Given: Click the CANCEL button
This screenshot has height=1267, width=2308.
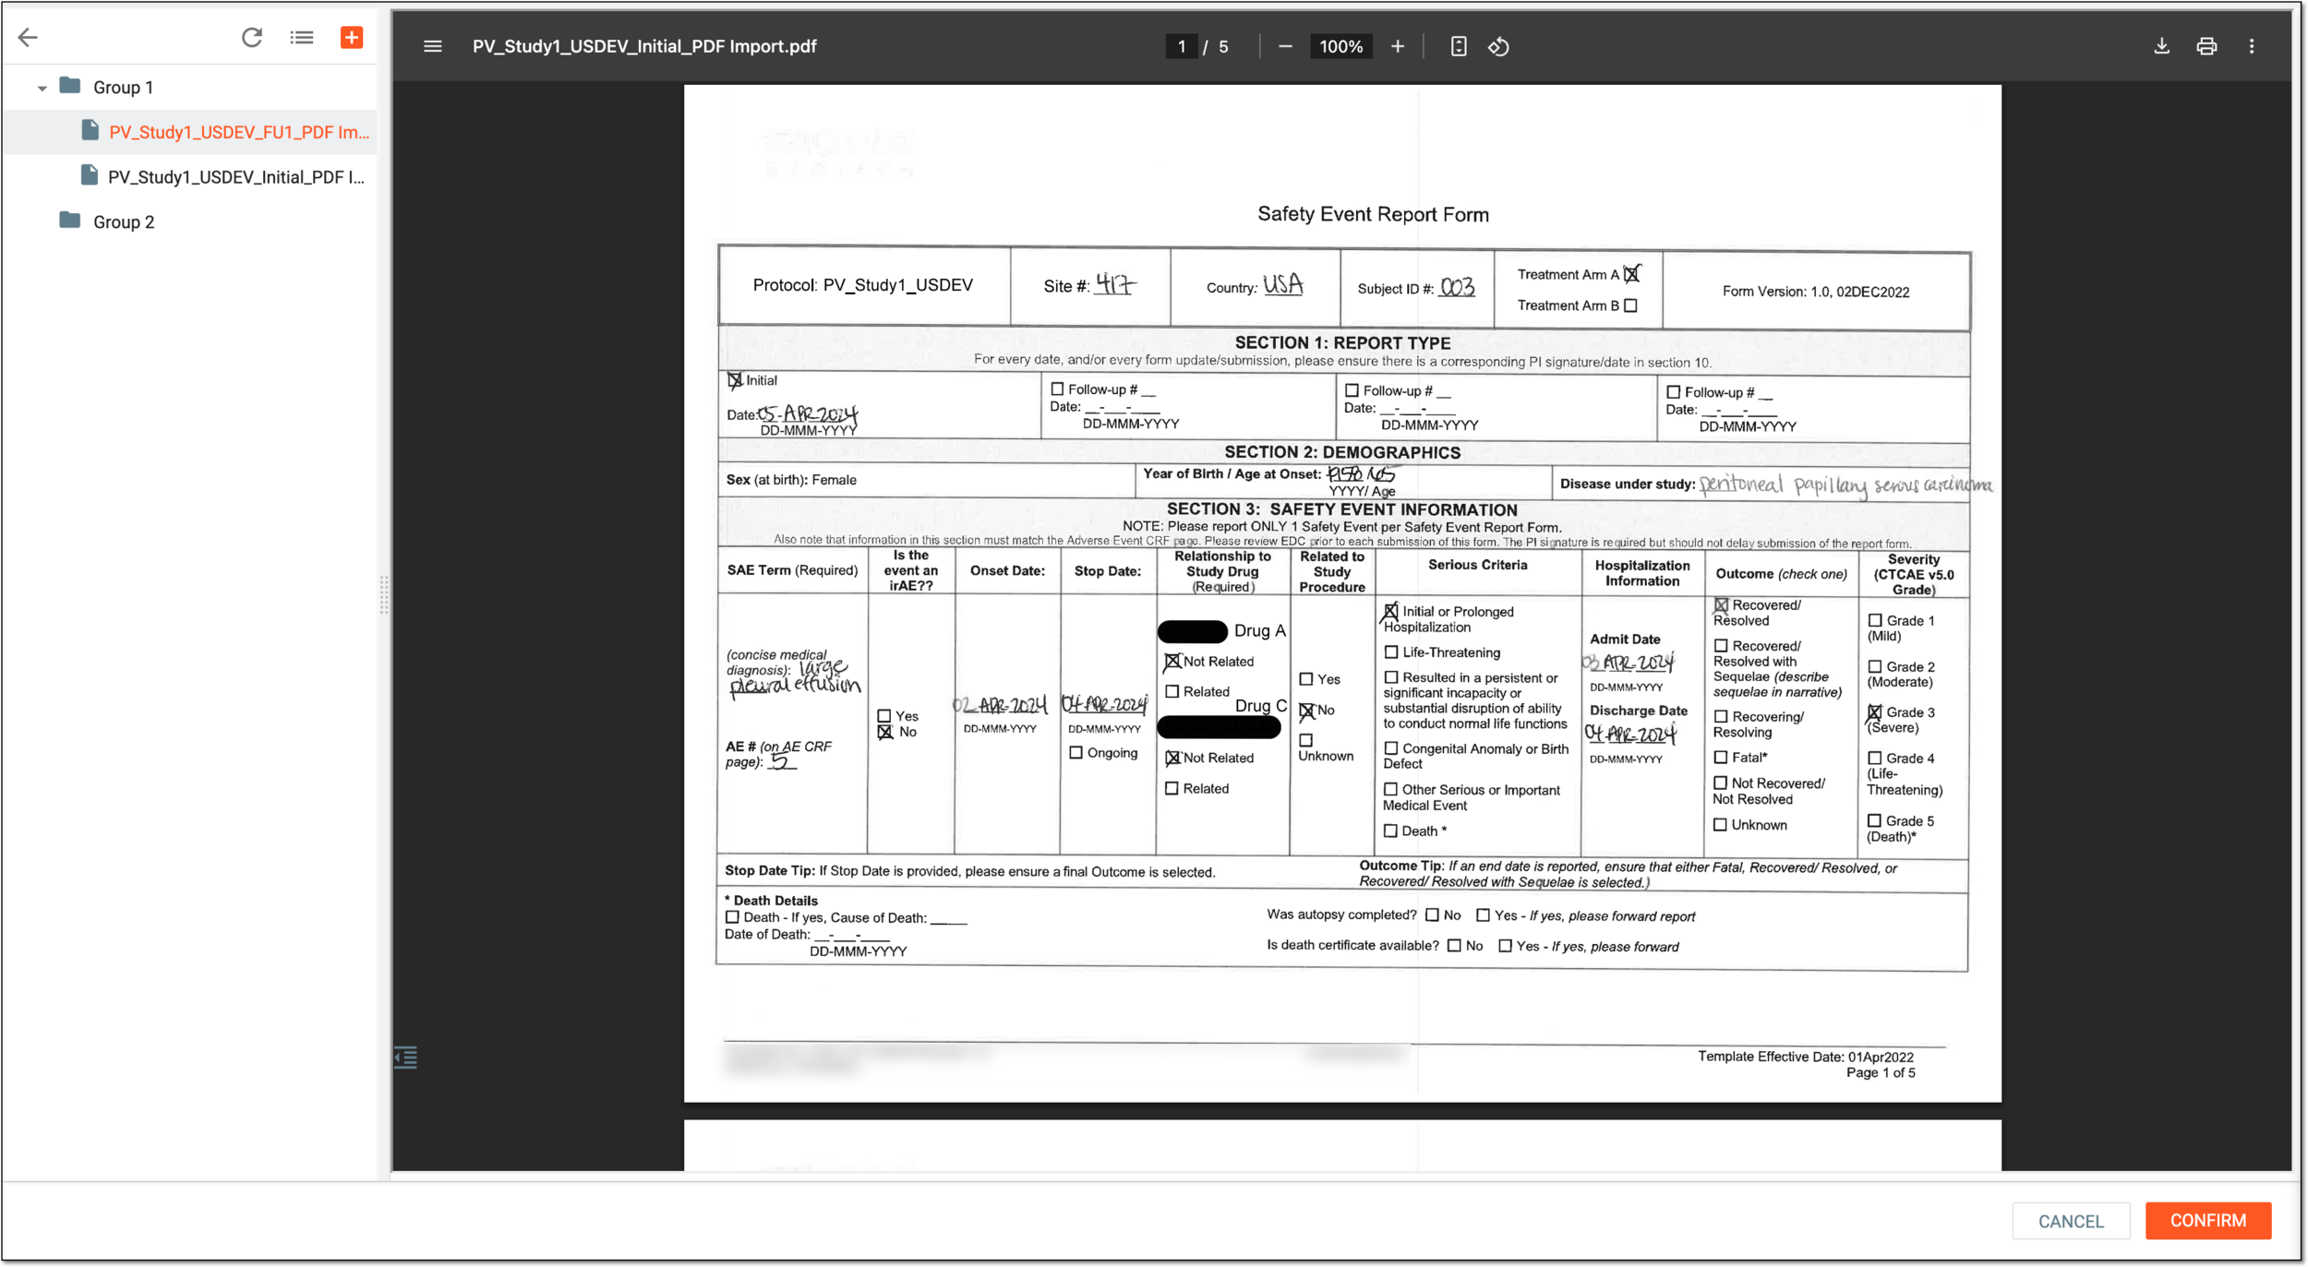Looking at the screenshot, I should [x=2071, y=1221].
